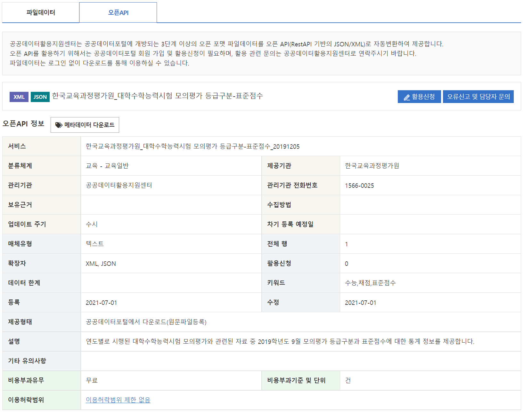This screenshot has height=413, width=524.
Task: Click the extension value XML, JSON
Action: point(101,264)
